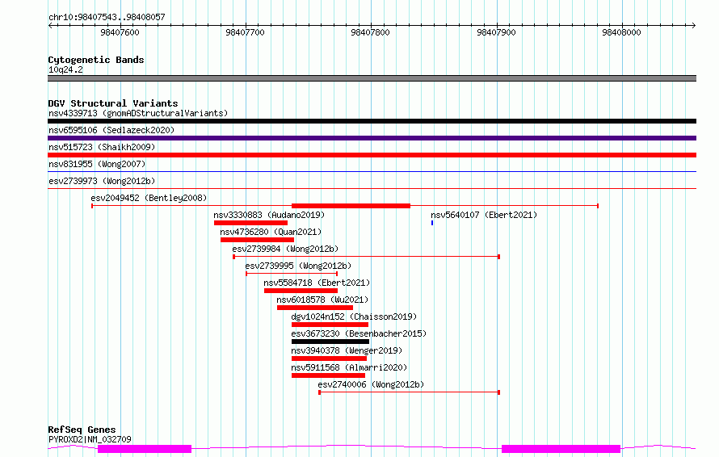719x457 pixels.
Task: Open esv2739984 (Wong2012b) label
Action: [x=285, y=249]
